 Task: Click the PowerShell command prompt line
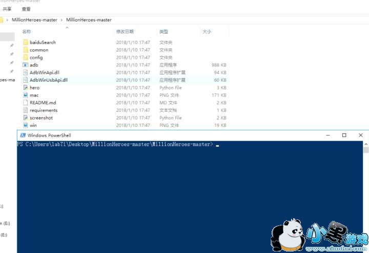tap(118, 144)
